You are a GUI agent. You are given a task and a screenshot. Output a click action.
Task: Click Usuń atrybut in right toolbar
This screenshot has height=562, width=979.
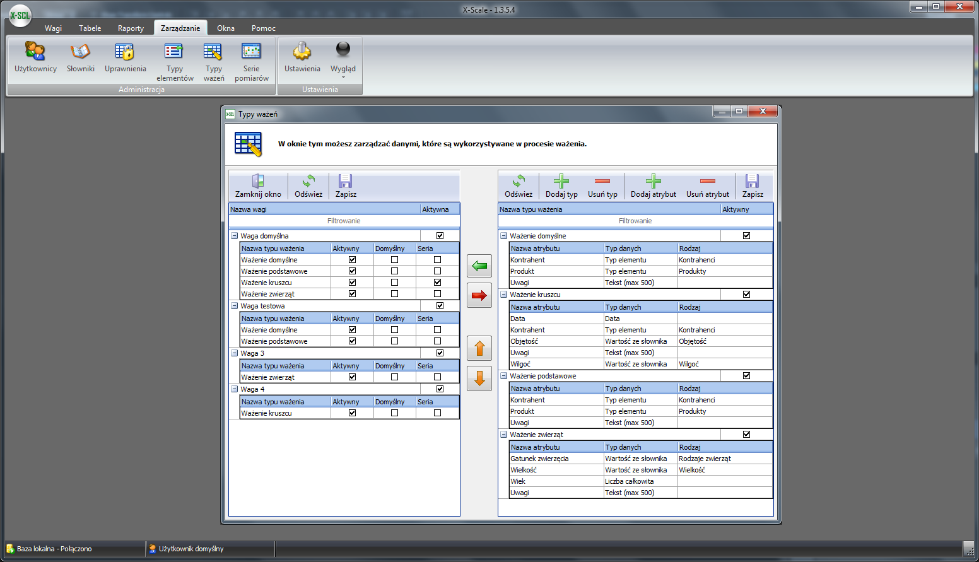[x=707, y=186]
